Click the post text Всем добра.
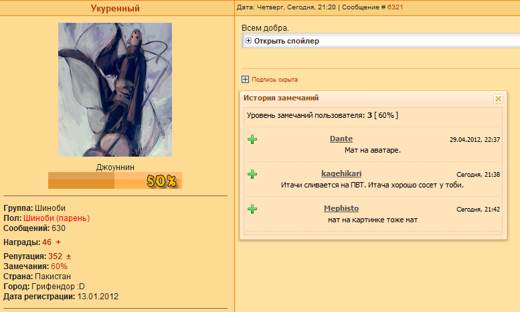Viewport: 520px width, 312px height. 265,28
